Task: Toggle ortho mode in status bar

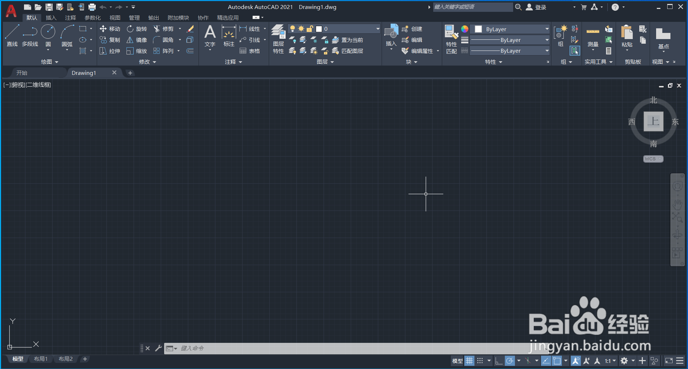Action: coord(498,361)
